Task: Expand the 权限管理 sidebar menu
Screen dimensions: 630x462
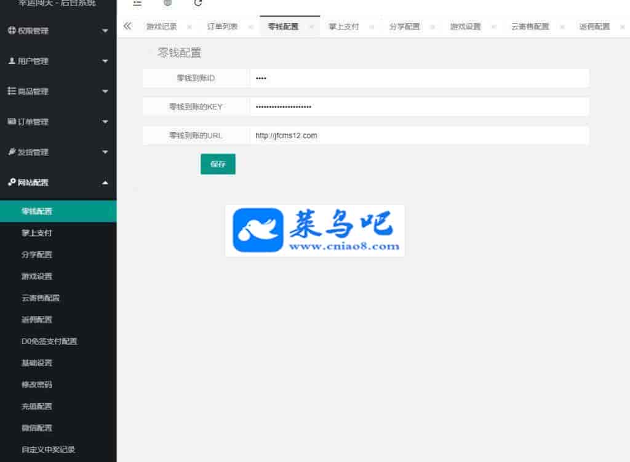Action: click(58, 31)
